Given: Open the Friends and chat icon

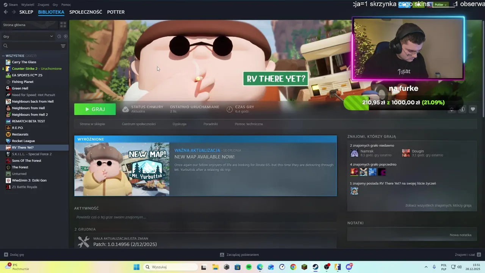Looking at the screenshot, I should [479, 255].
